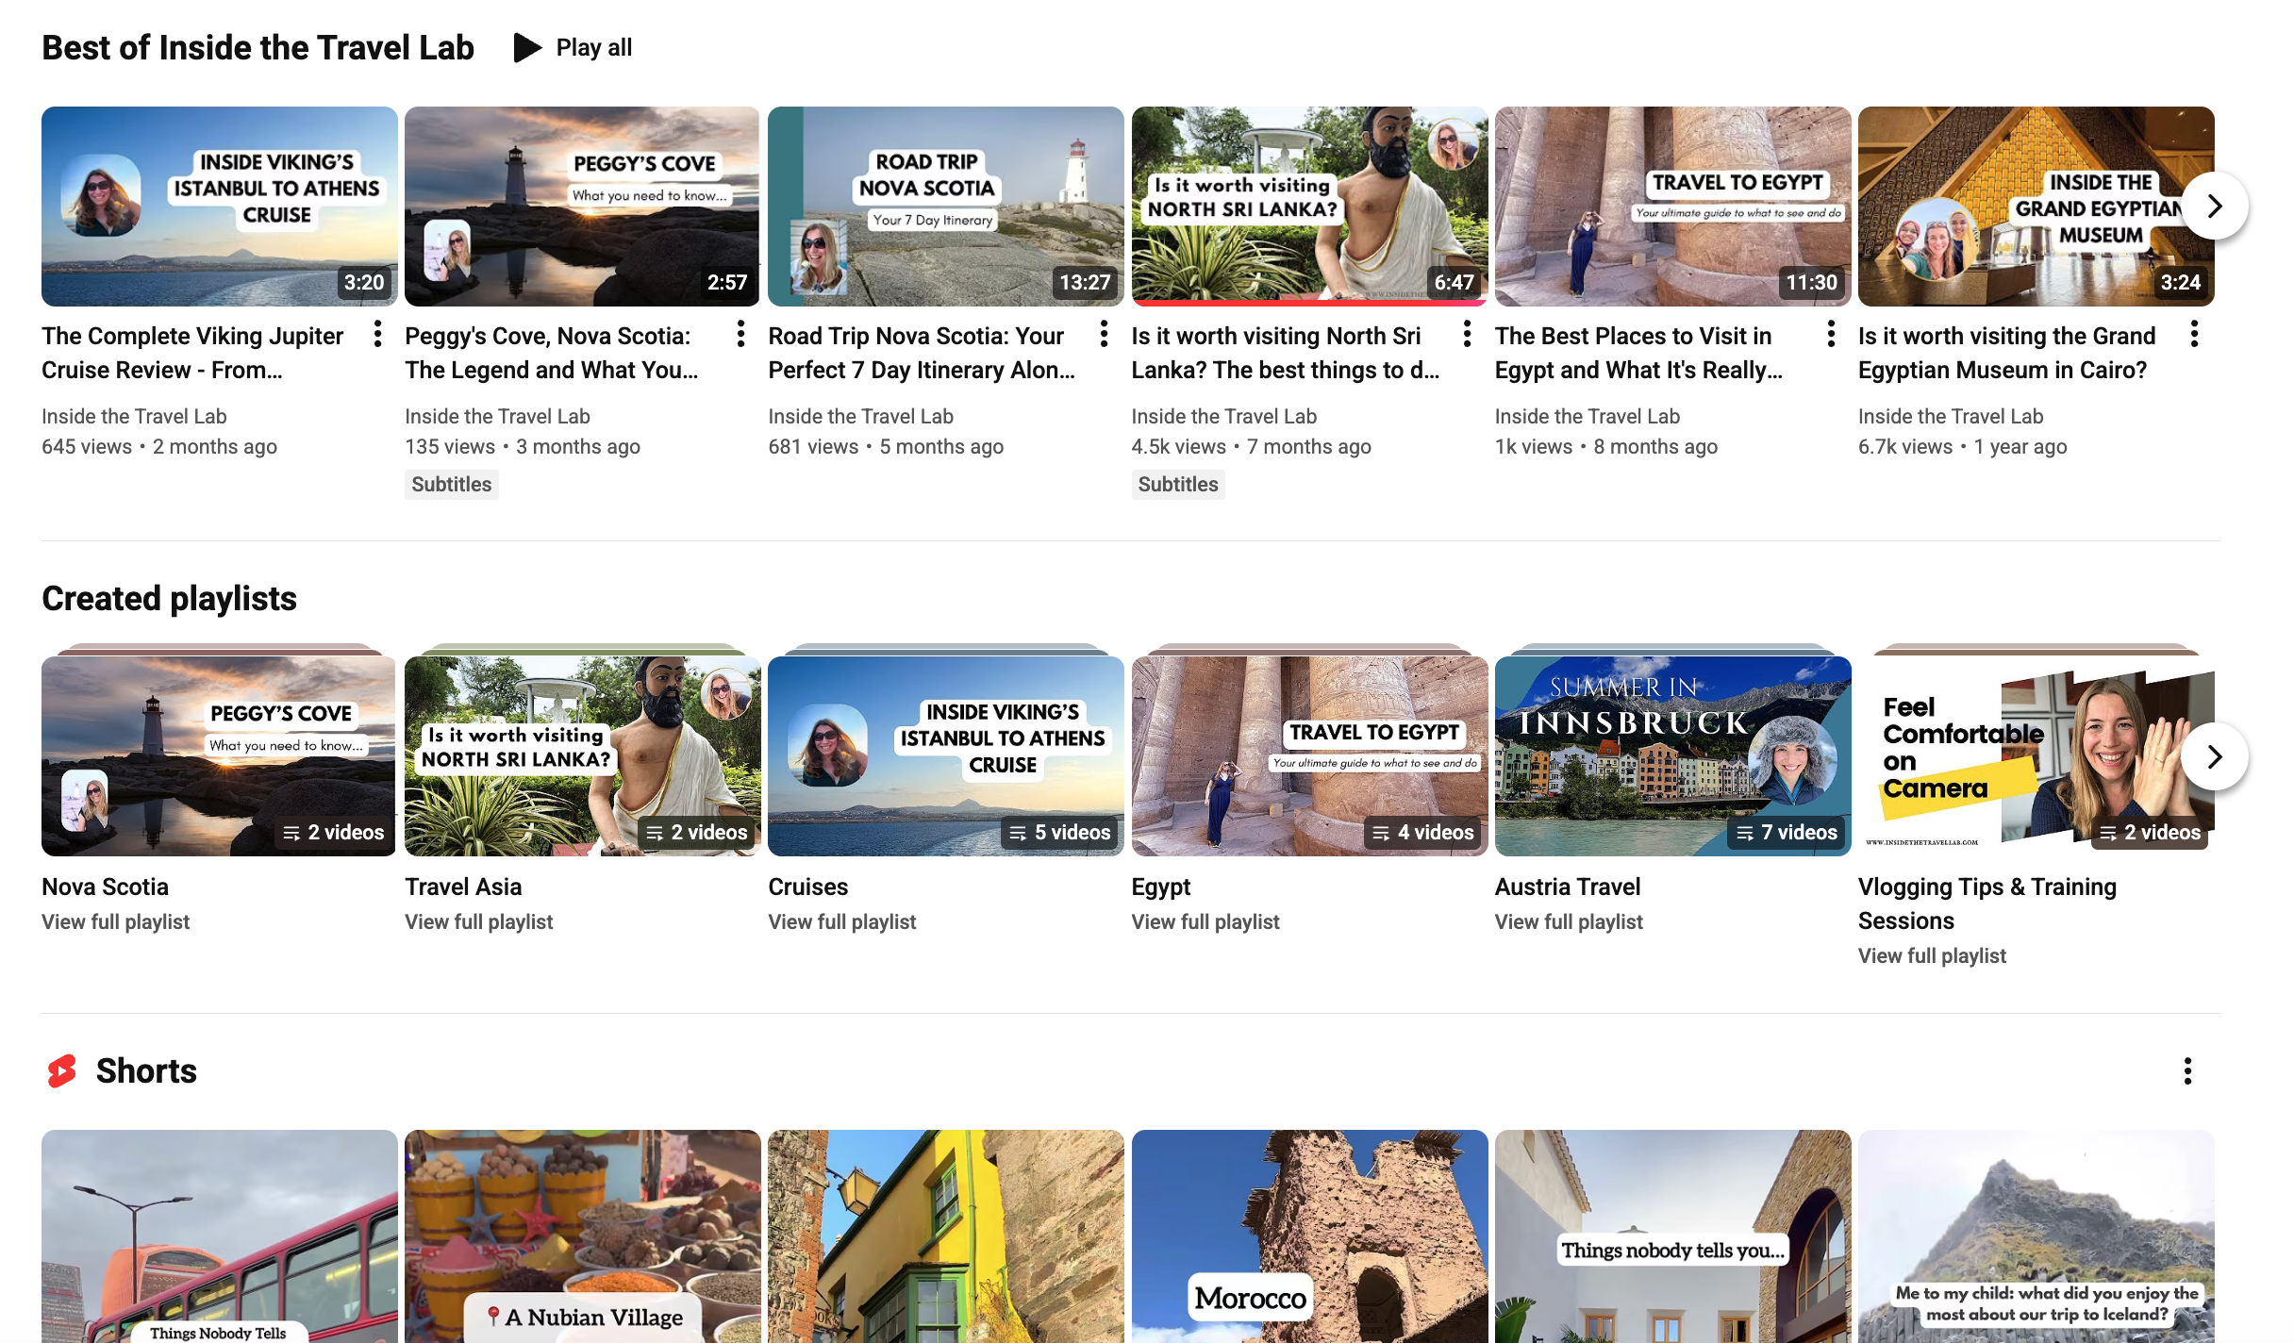Open three-dot menu for Grand Egyptian Museum video
The image size is (2294, 1343).
pyautogui.click(x=2194, y=334)
